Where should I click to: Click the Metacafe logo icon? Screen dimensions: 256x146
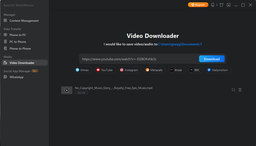tap(147, 70)
